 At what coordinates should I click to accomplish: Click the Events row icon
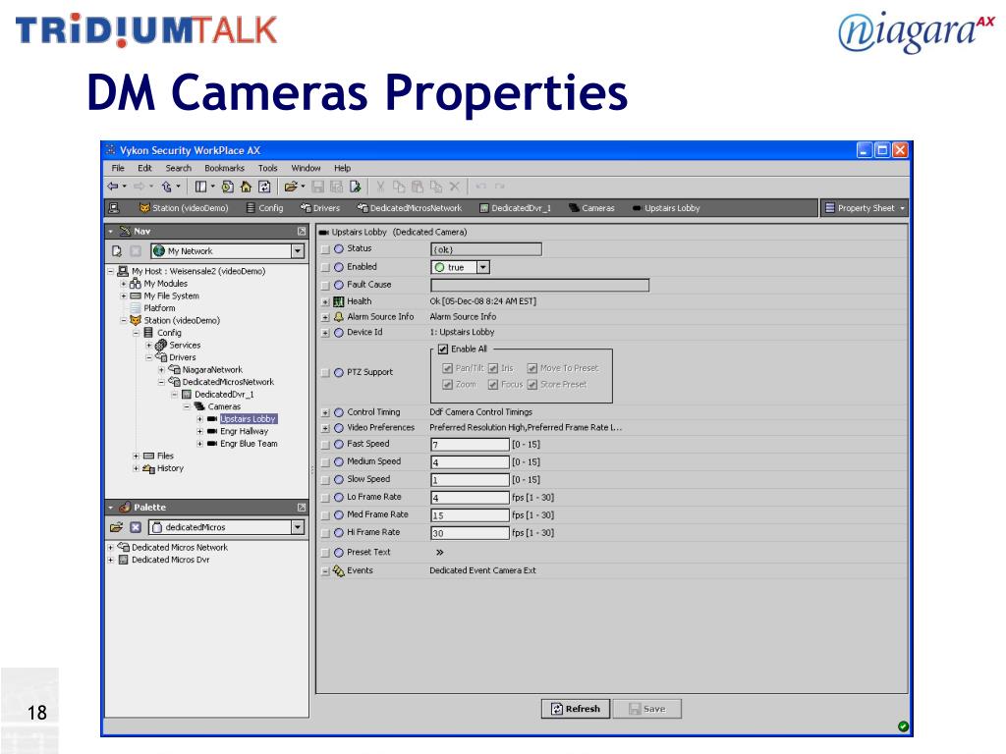339,570
